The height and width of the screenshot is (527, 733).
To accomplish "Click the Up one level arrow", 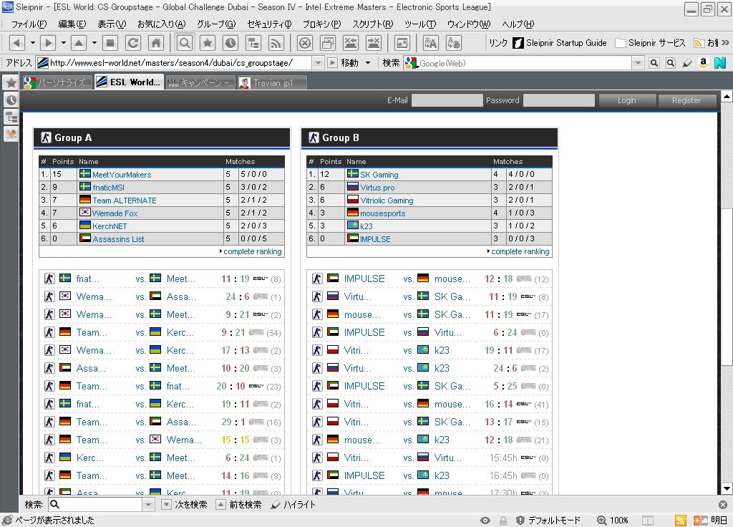I will click(x=79, y=43).
